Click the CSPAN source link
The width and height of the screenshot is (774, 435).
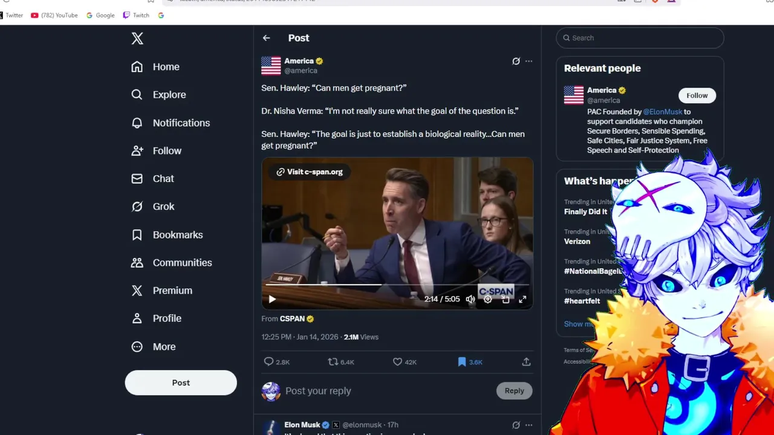pyautogui.click(x=293, y=318)
